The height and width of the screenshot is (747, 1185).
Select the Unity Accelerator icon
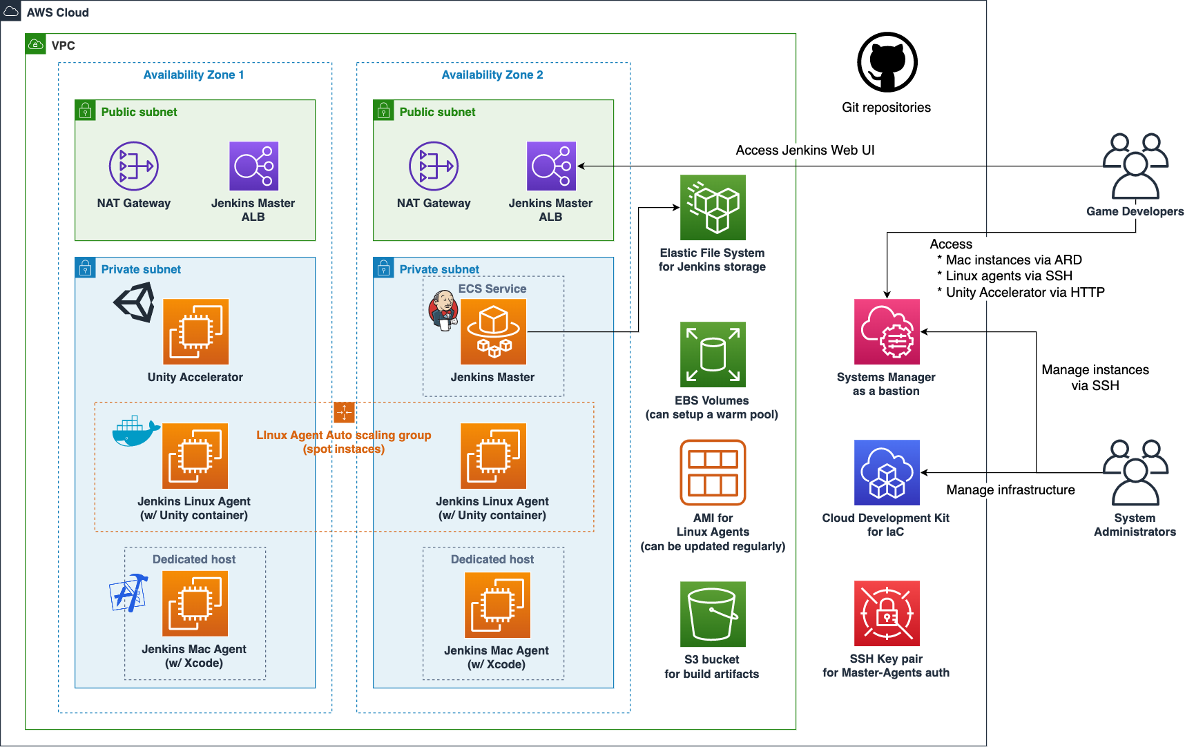pos(195,333)
